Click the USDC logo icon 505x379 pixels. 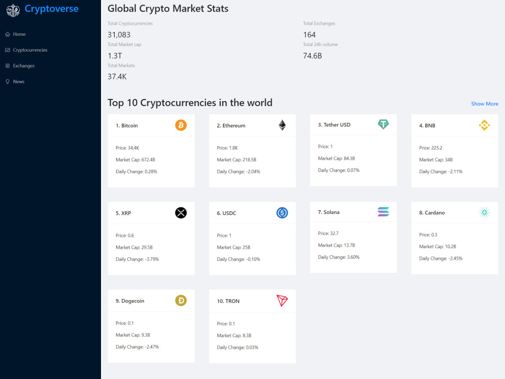point(282,213)
